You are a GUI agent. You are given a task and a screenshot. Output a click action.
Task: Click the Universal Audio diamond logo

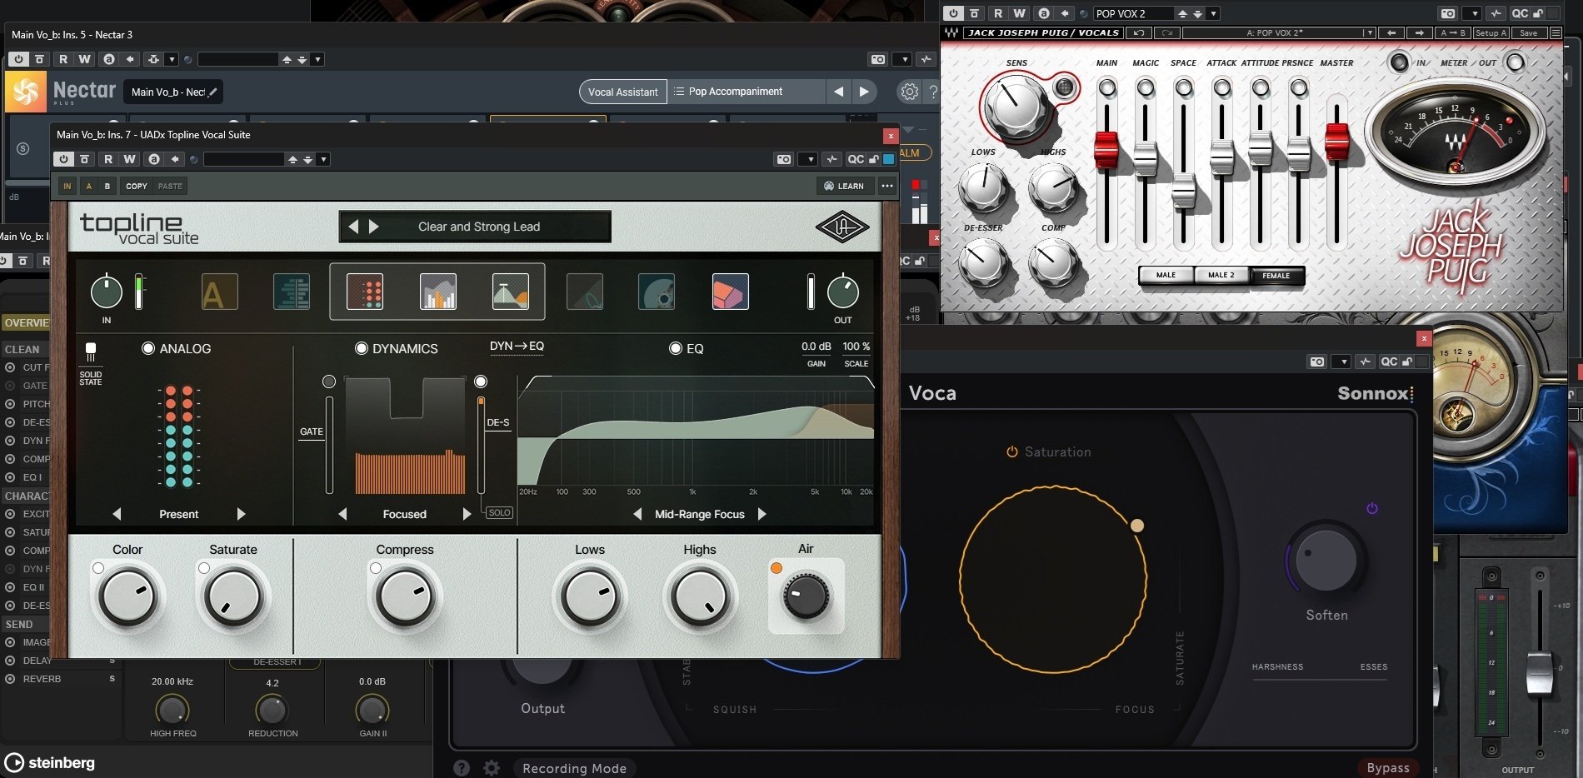[841, 227]
